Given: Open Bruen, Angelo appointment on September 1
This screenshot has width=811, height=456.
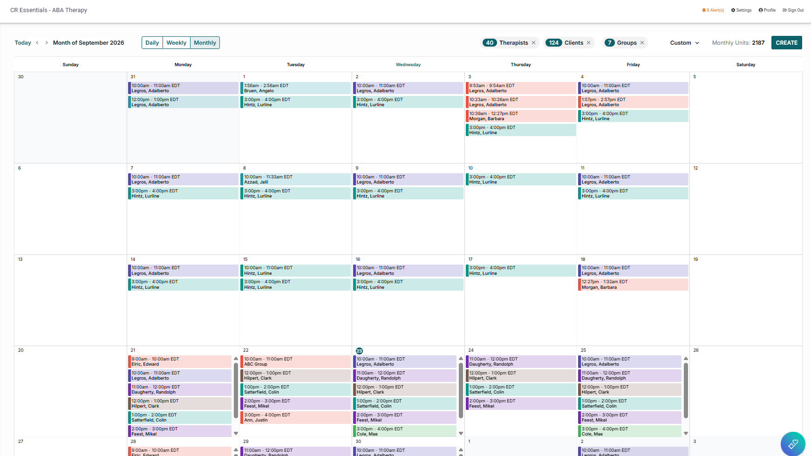Looking at the screenshot, I should click(x=295, y=88).
